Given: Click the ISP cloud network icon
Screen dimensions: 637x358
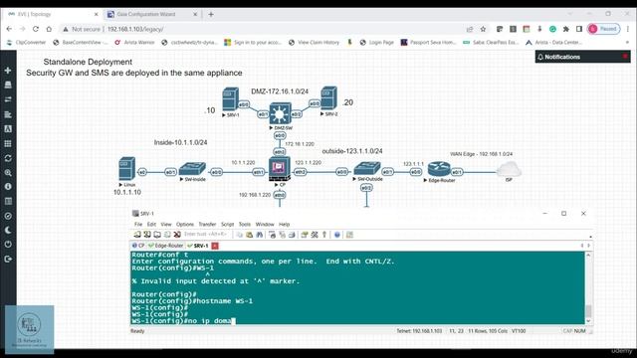Looking at the screenshot, I should (x=509, y=169).
